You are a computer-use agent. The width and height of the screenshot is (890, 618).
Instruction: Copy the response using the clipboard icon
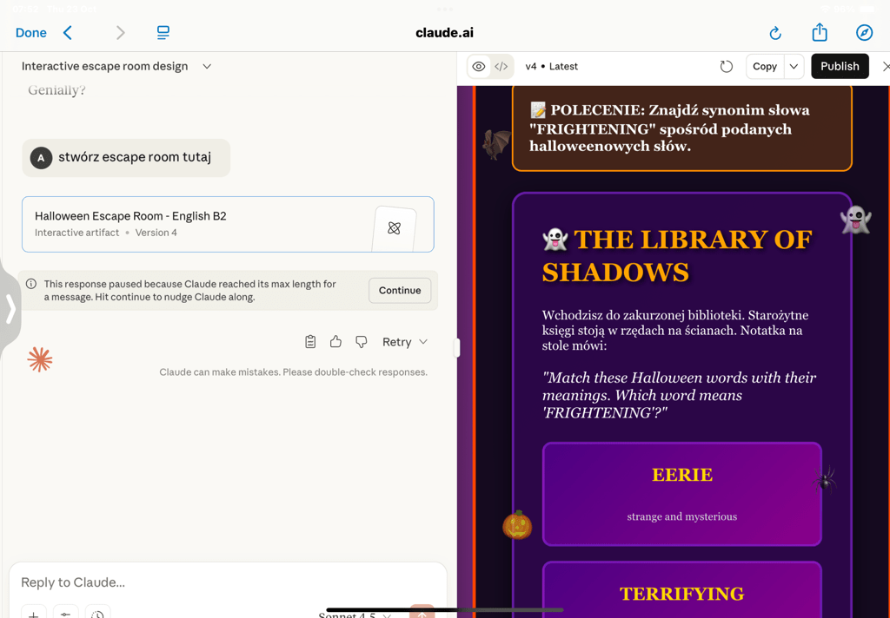[x=310, y=342]
